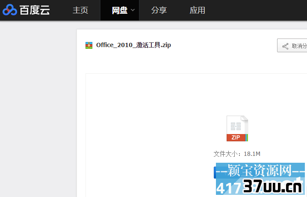
Task: Click the Baidu Cloud logo icon
Action: (x=10, y=10)
